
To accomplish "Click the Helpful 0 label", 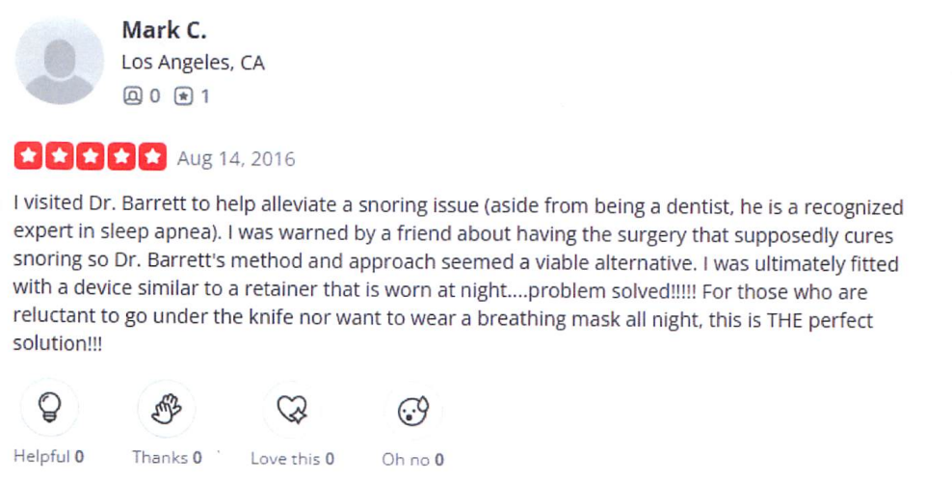I will [x=48, y=458].
